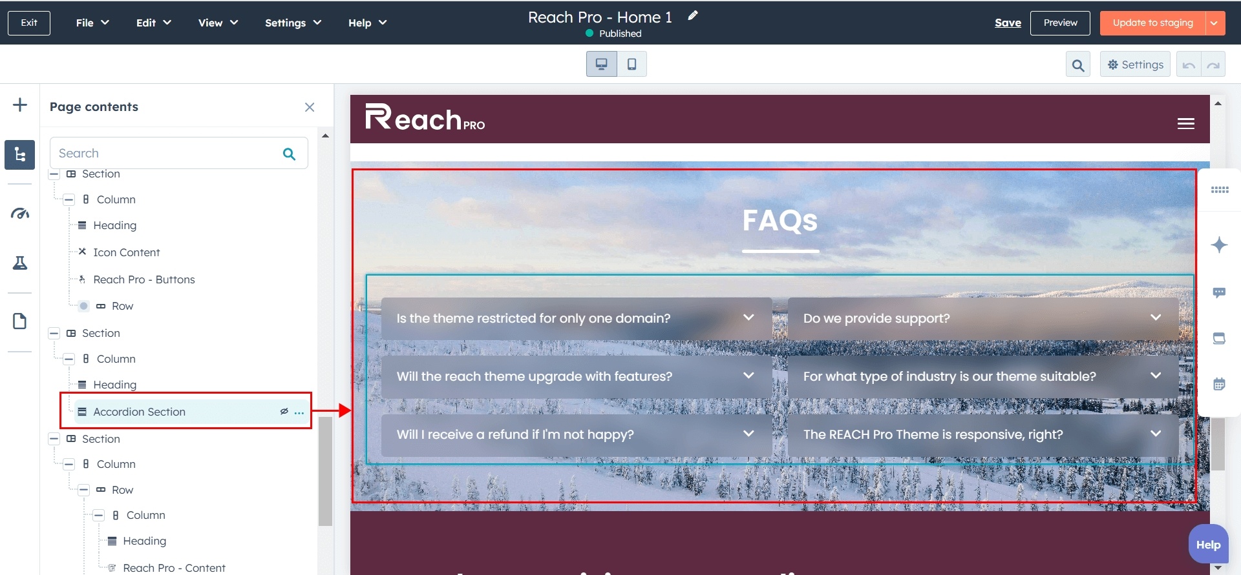Open the calendar icon in right rail
The width and height of the screenshot is (1241, 575).
click(x=1220, y=384)
